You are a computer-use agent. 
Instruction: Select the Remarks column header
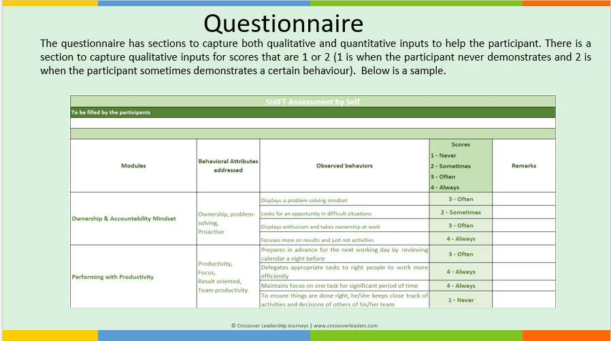[x=523, y=165]
